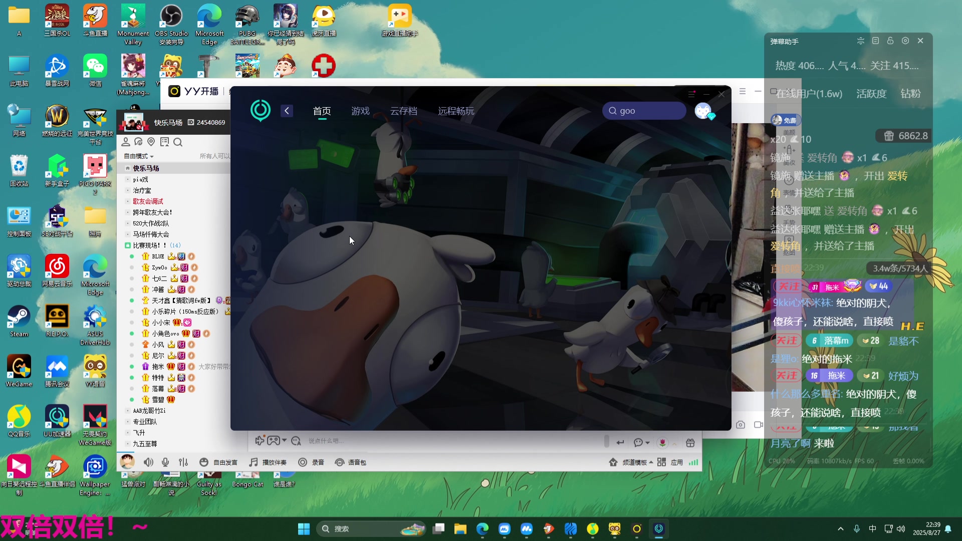Click the search icon in YY channel toolbar
Screen dimensions: 962x541
tap(178, 142)
